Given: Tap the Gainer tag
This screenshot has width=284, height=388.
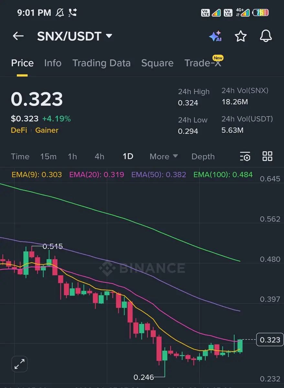Looking at the screenshot, I should (47, 130).
